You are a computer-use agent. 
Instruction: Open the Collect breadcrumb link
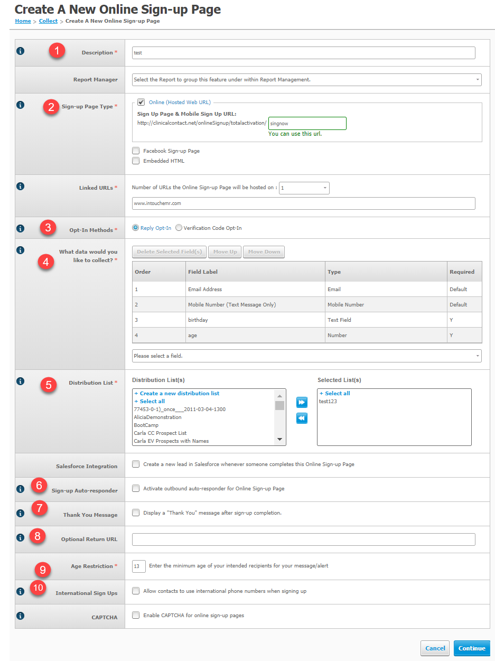pyautogui.click(x=48, y=21)
